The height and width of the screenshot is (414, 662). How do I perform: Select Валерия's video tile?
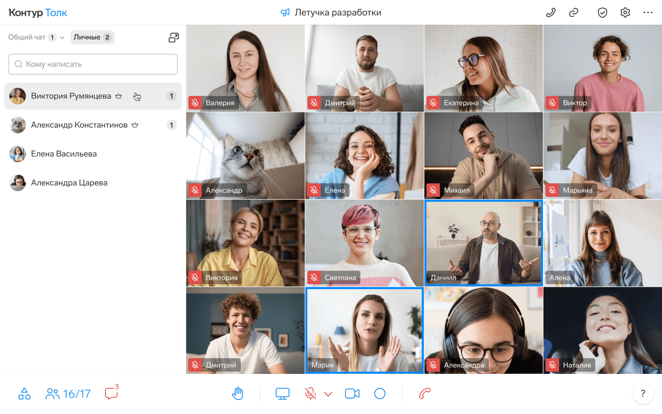246,69
